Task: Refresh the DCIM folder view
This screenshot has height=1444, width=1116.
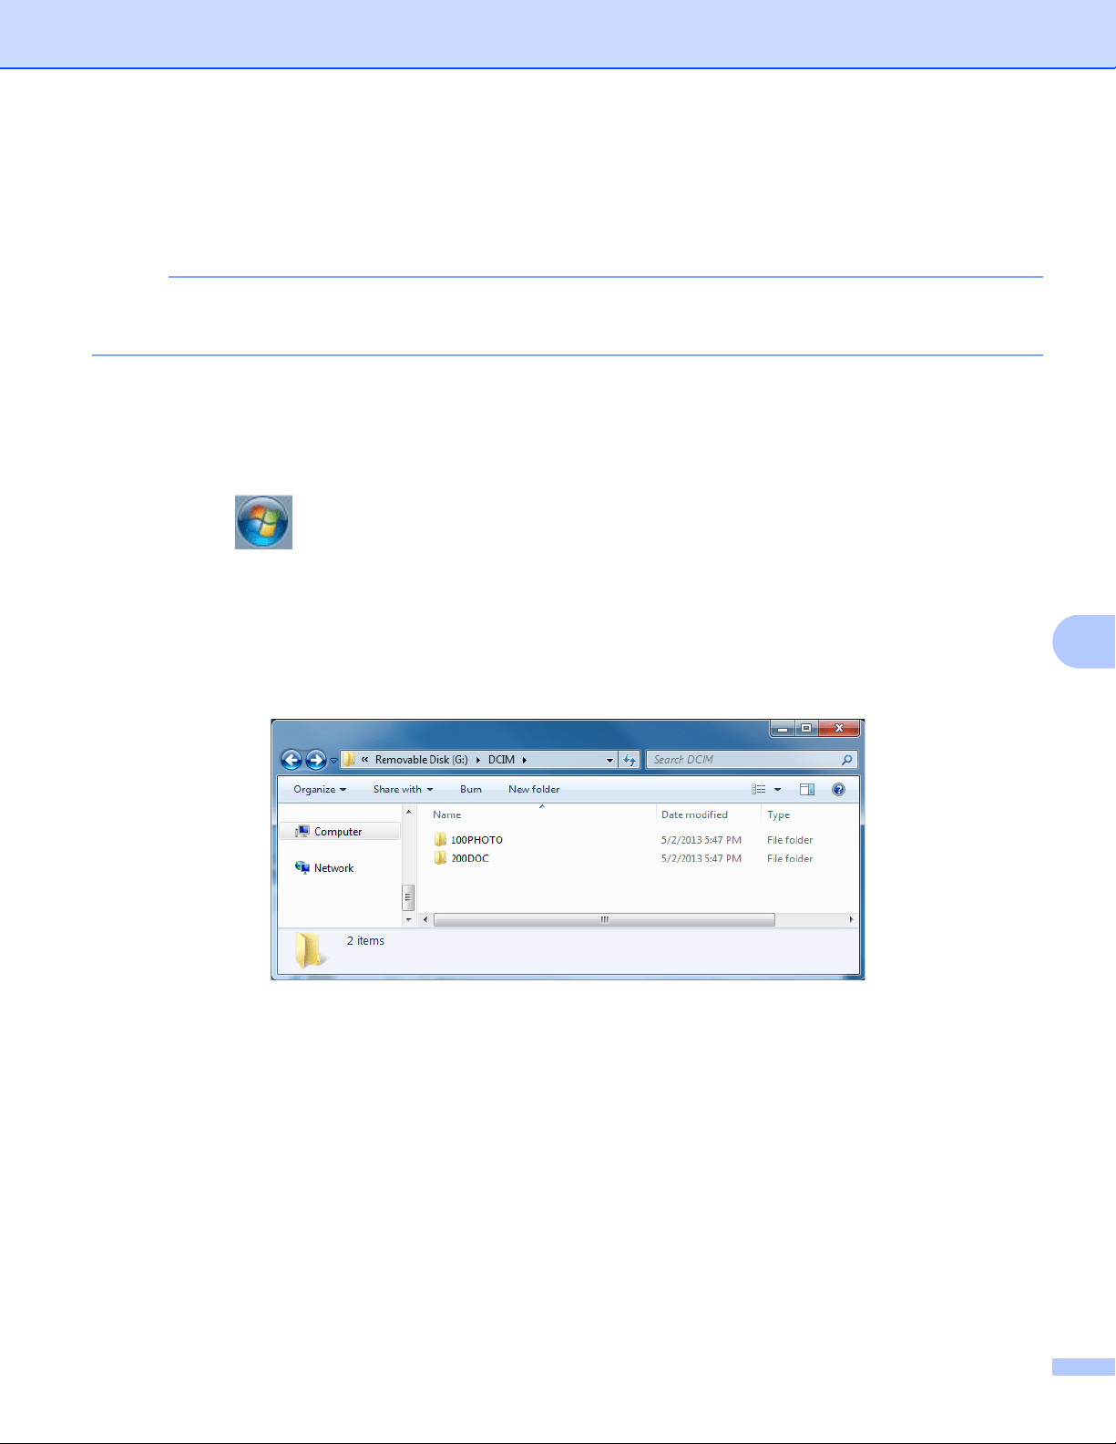Action: coord(630,760)
